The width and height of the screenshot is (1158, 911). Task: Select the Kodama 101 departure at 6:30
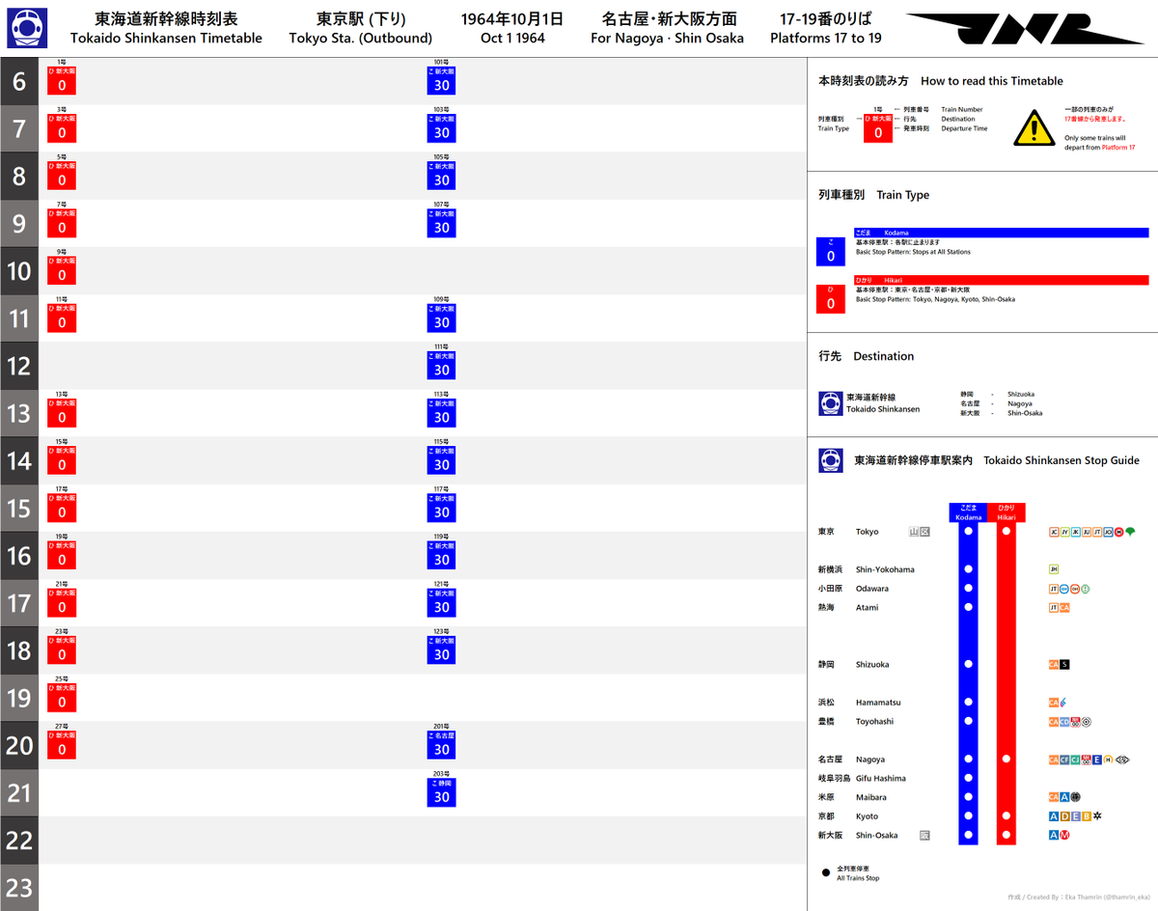pos(441,80)
